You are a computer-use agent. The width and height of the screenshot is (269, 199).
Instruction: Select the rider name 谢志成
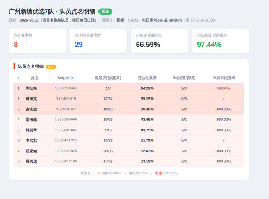[x=31, y=109]
